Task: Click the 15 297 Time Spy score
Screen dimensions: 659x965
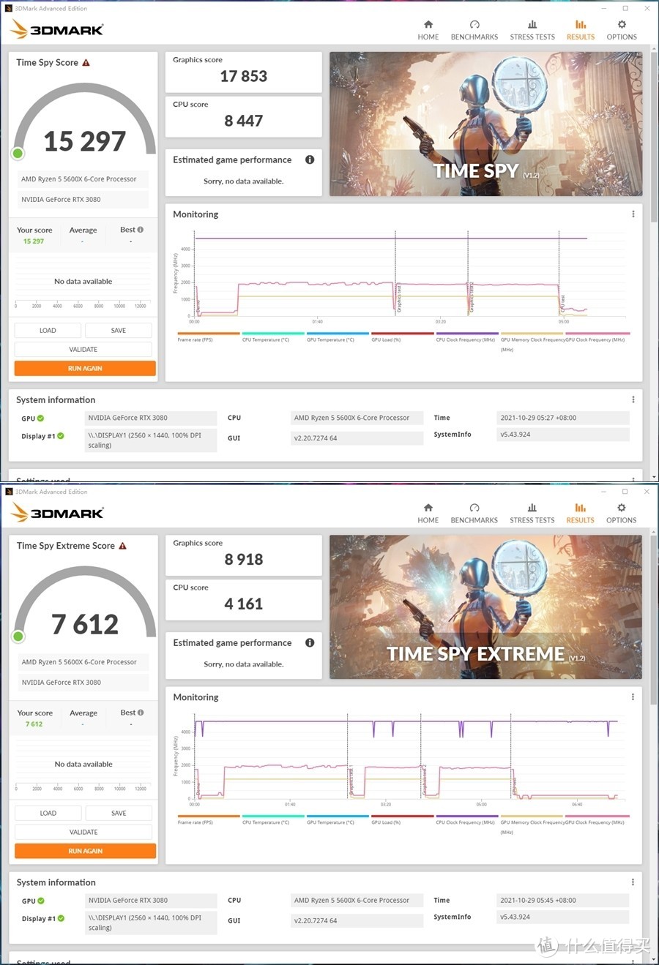Action: tap(85, 141)
